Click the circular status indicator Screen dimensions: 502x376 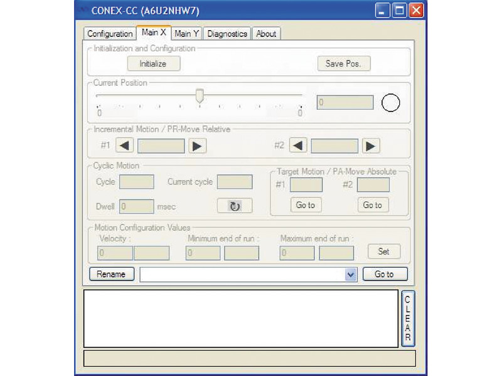(390, 102)
